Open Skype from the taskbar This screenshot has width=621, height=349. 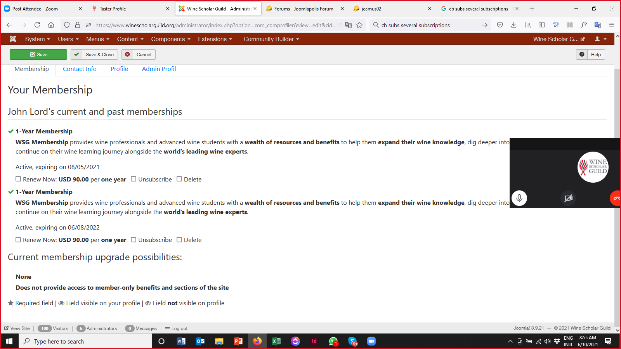(x=352, y=341)
